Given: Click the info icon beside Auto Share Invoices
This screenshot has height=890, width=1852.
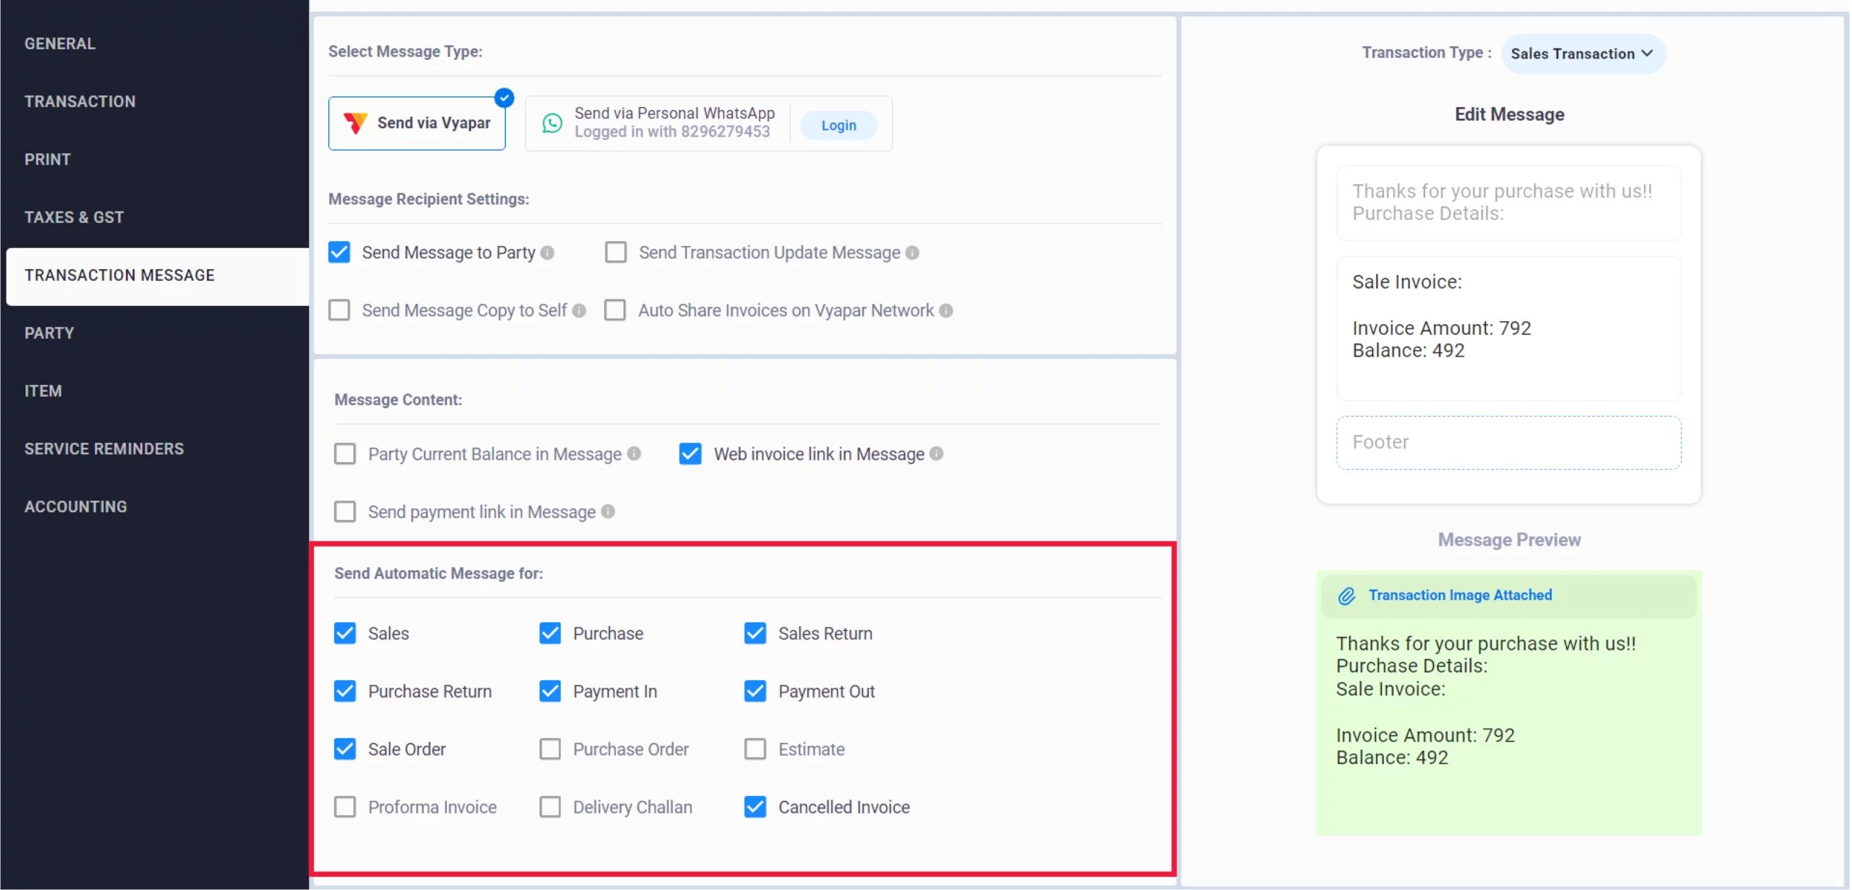Looking at the screenshot, I should pyautogui.click(x=948, y=310).
